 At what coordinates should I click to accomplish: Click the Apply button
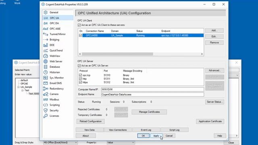(x=156, y=136)
